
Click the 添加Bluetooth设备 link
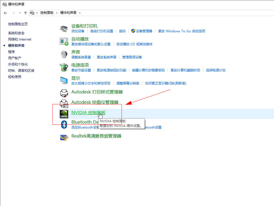click(85, 127)
